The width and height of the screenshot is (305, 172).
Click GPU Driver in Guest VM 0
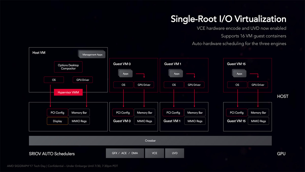point(144,85)
